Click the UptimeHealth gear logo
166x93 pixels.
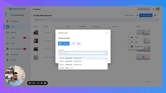coord(10,9)
